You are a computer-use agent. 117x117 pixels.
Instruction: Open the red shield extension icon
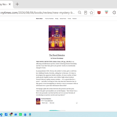click(99, 12)
